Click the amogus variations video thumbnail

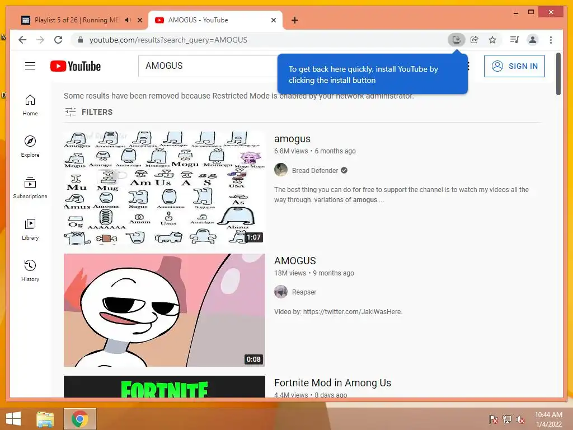pos(164,188)
